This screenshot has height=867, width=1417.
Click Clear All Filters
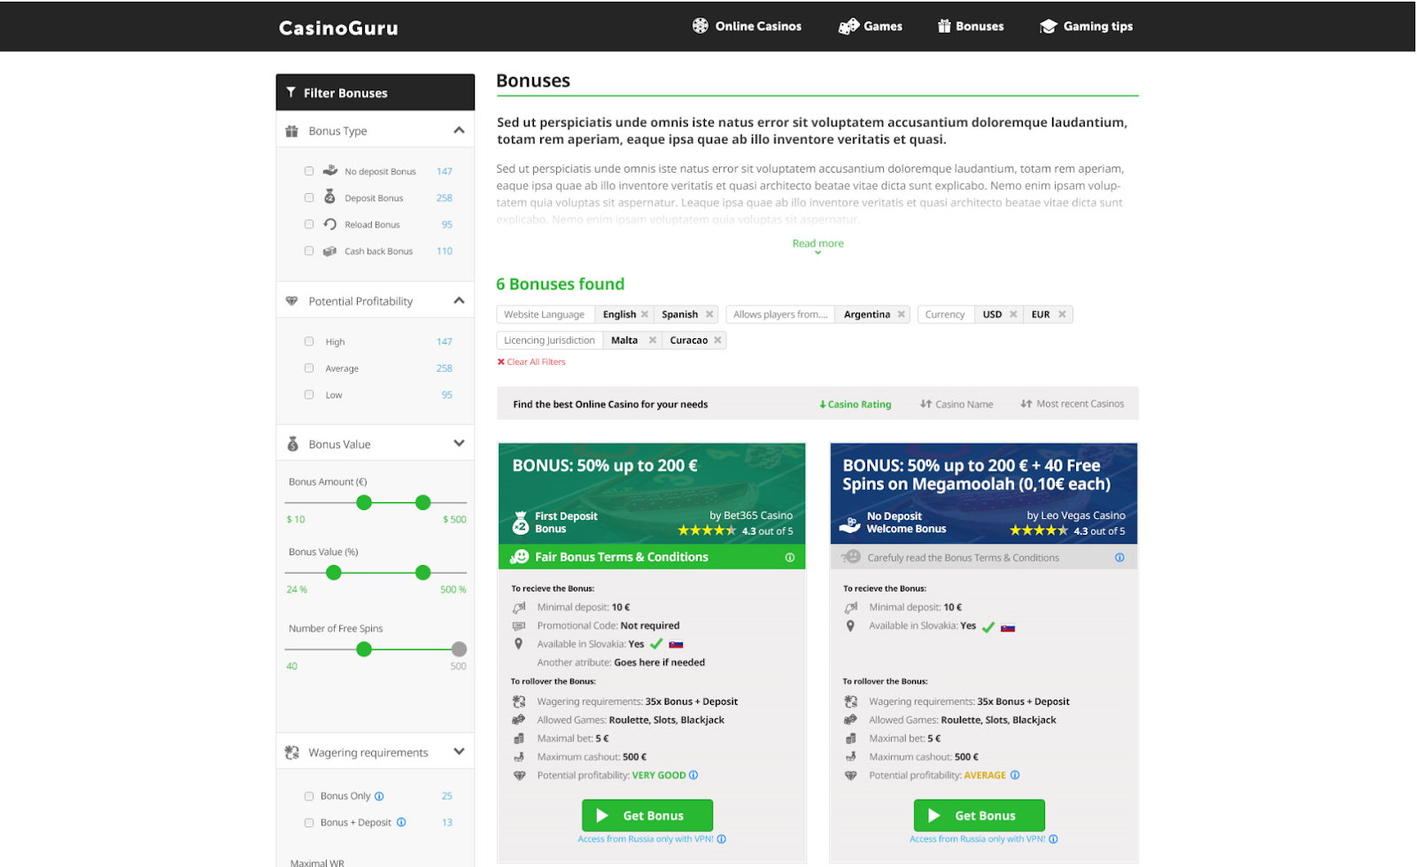point(531,361)
